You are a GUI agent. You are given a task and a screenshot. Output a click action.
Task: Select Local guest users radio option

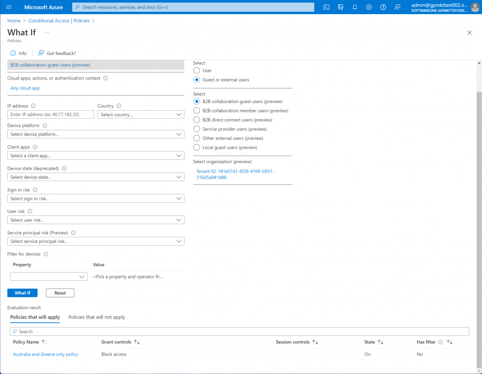(197, 148)
